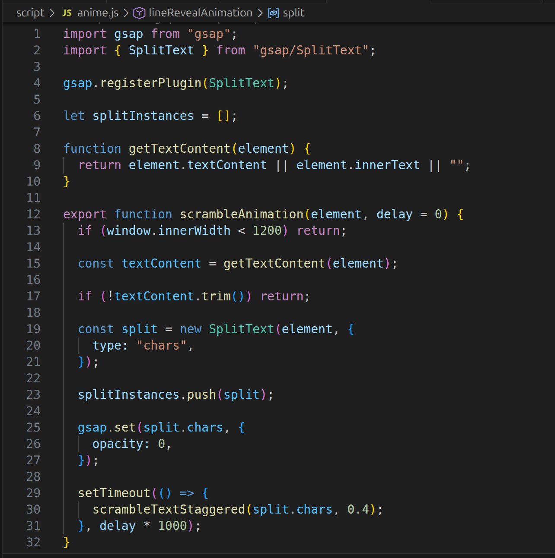The width and height of the screenshot is (555, 558).
Task: Open the anime.js breadcrumb dropdown
Action: click(98, 13)
